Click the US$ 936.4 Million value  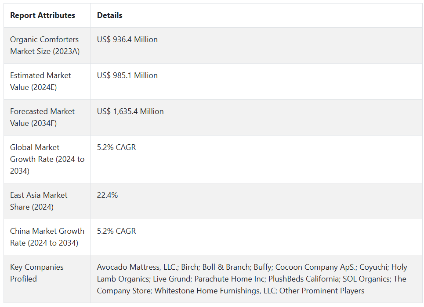(x=127, y=39)
